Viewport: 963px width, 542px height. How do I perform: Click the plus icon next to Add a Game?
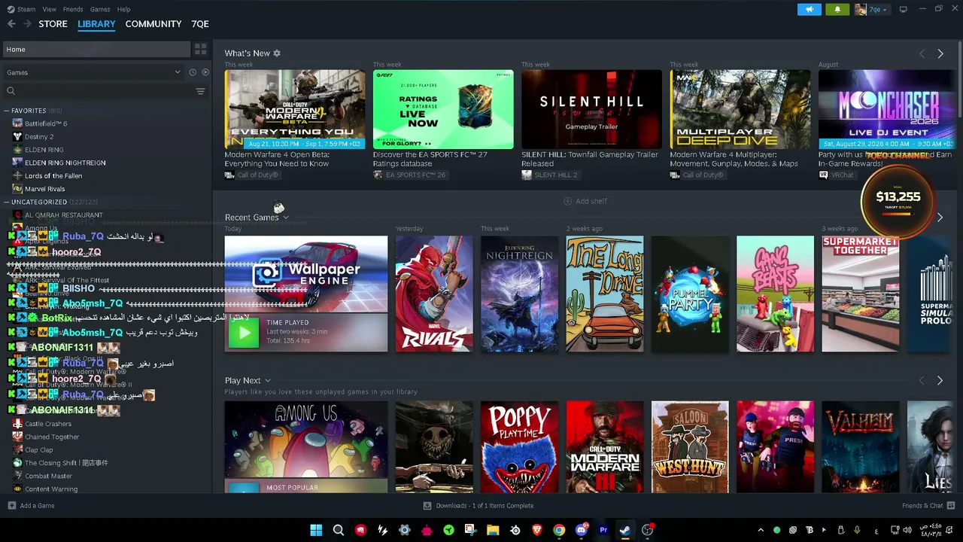point(11,506)
